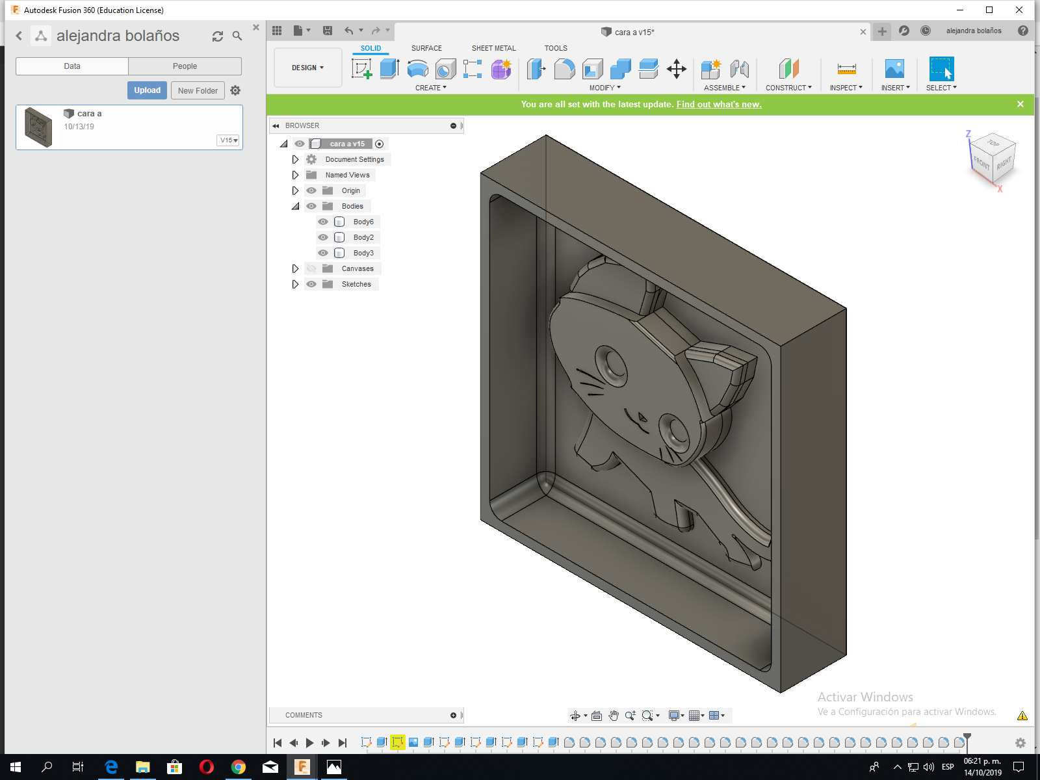Switch to the SHEET METAL tab
The height and width of the screenshot is (780, 1040).
click(x=494, y=48)
